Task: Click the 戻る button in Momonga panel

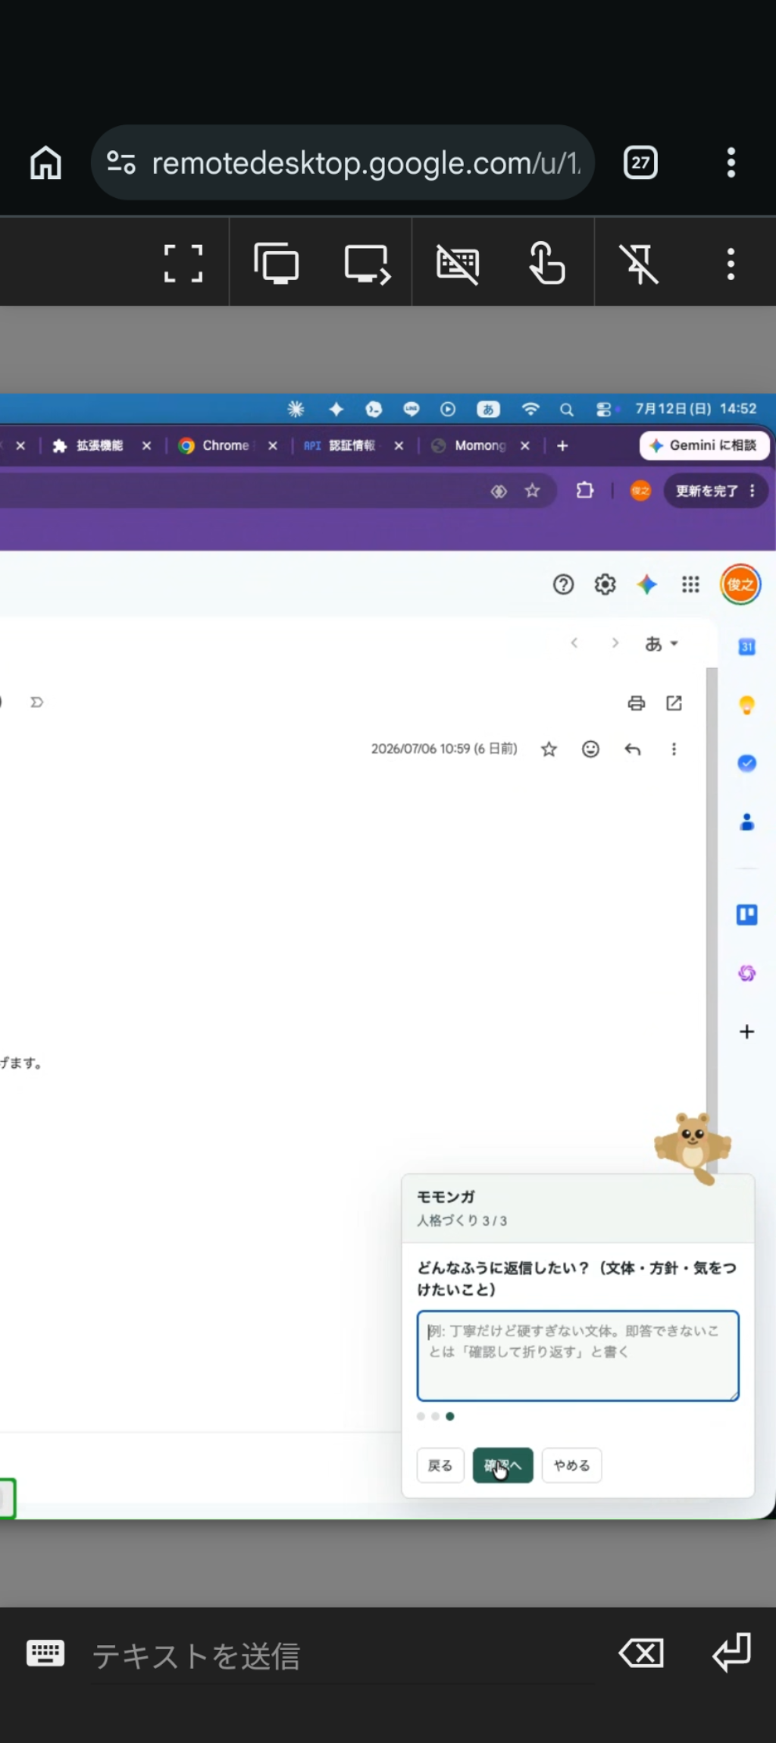Action: 440,1465
